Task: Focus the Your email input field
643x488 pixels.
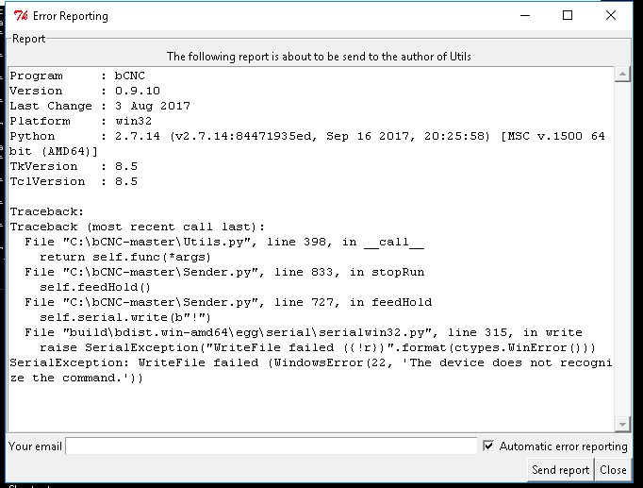Action: tap(272, 446)
